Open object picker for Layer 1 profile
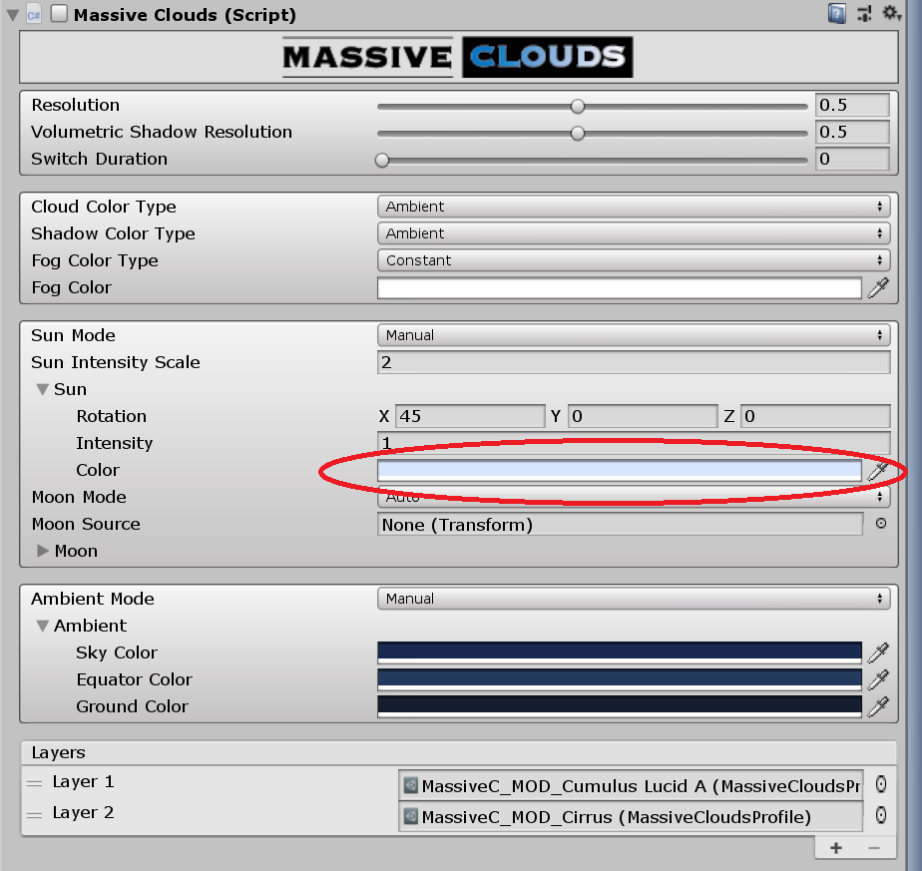This screenshot has height=871, width=922. [x=880, y=784]
